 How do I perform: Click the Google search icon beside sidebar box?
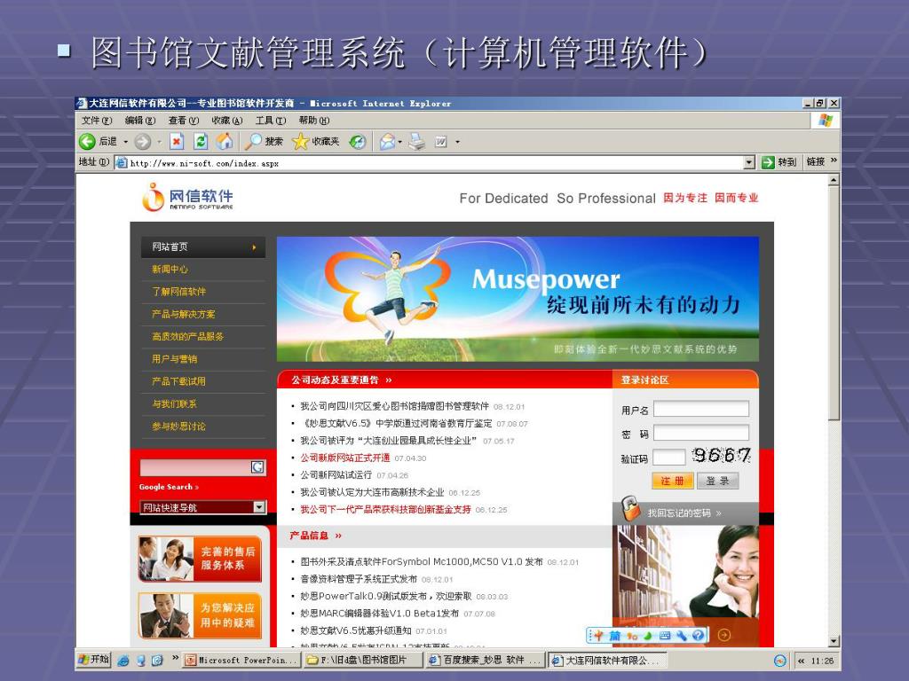coord(257,466)
